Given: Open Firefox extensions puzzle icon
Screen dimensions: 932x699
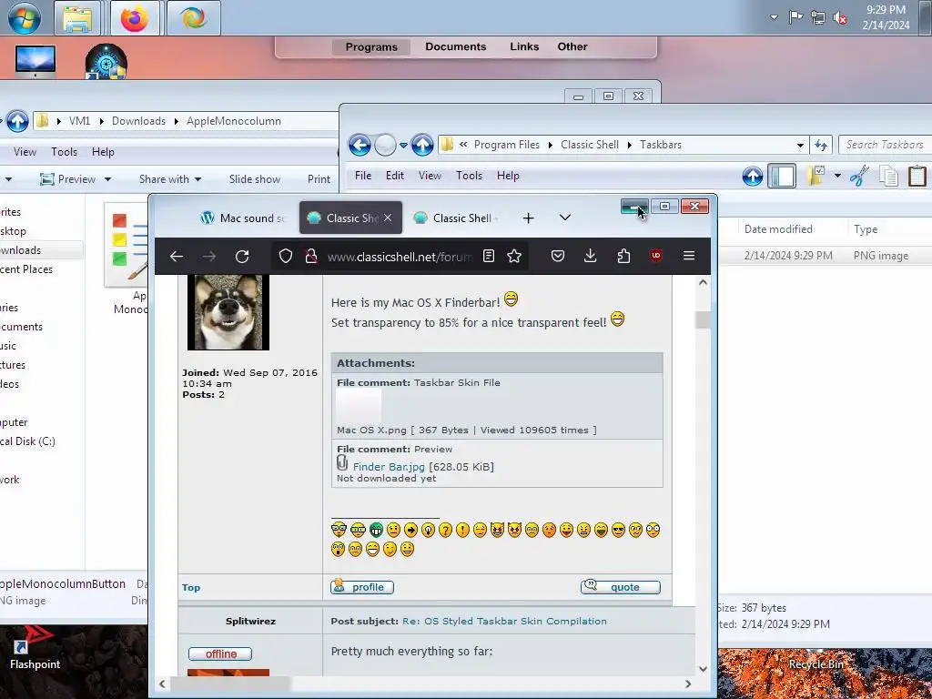Looking at the screenshot, I should click(623, 256).
